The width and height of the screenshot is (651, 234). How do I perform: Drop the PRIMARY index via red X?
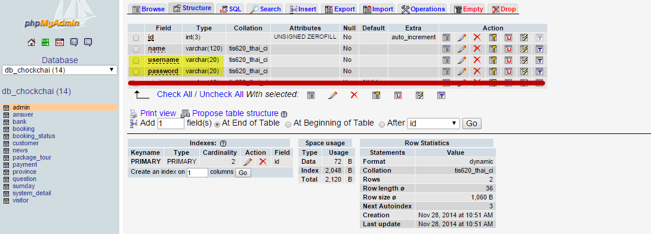[x=263, y=161]
